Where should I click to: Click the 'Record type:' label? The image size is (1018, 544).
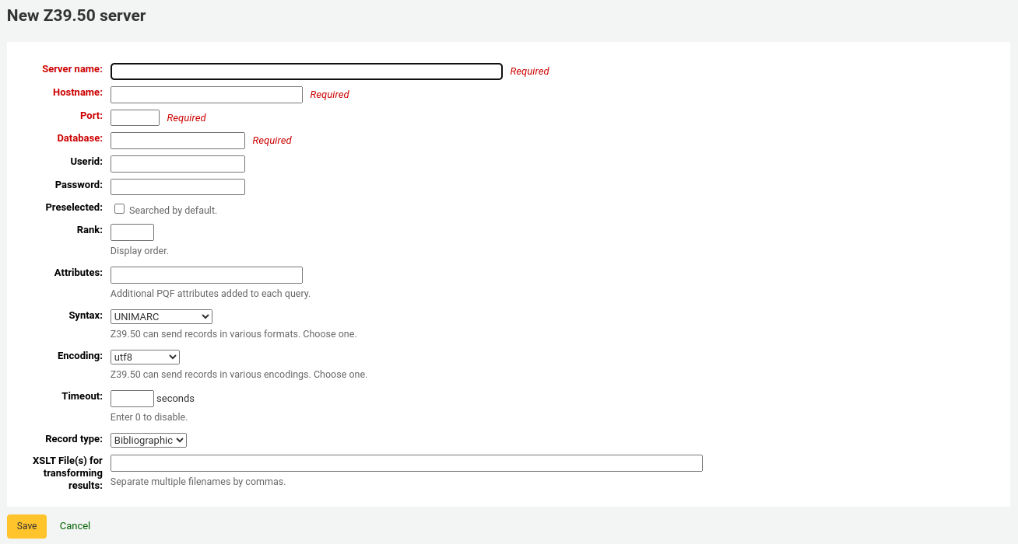tap(74, 439)
